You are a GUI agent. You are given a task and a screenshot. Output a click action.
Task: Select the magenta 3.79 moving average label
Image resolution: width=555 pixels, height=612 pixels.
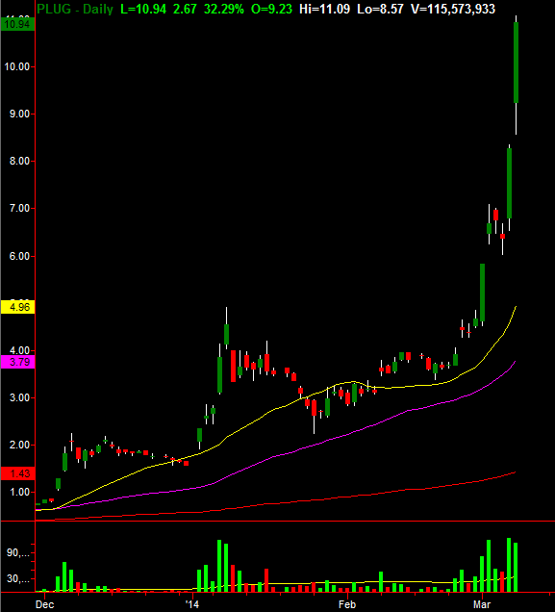pos(18,362)
